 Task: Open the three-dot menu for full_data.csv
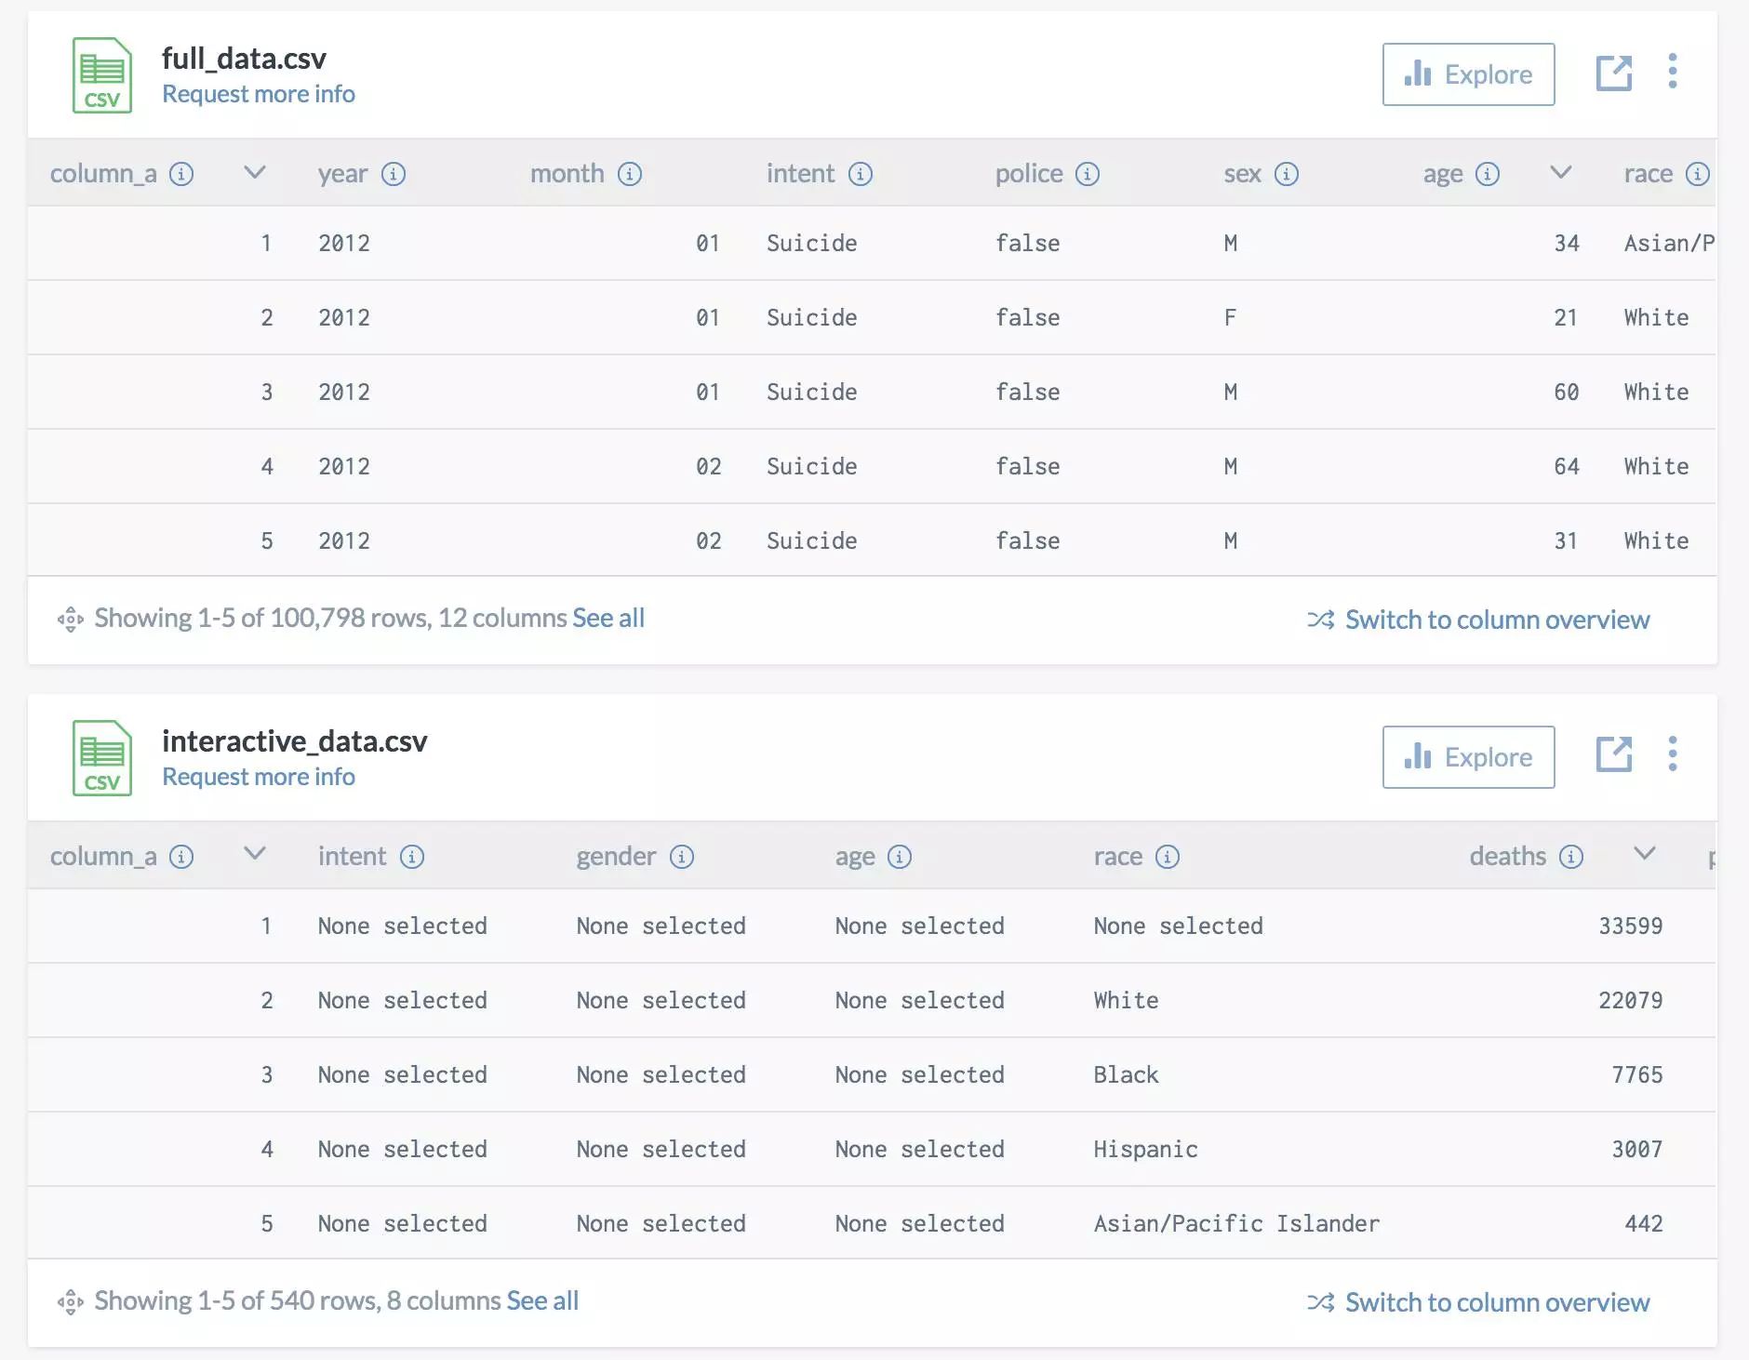(x=1673, y=72)
